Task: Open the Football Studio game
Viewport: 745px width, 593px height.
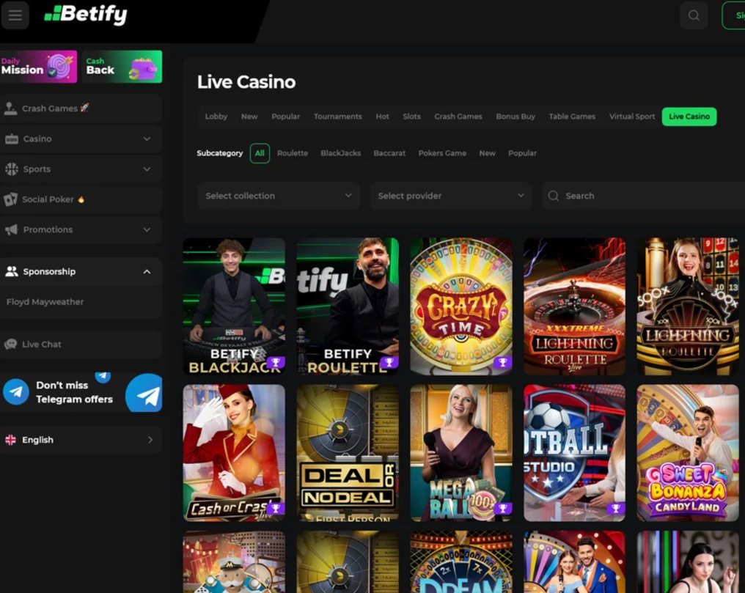Action: pyautogui.click(x=574, y=453)
